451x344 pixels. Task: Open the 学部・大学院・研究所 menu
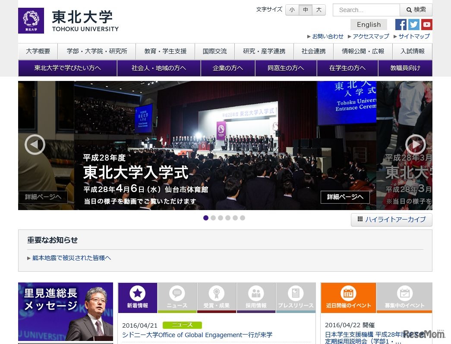tap(97, 51)
